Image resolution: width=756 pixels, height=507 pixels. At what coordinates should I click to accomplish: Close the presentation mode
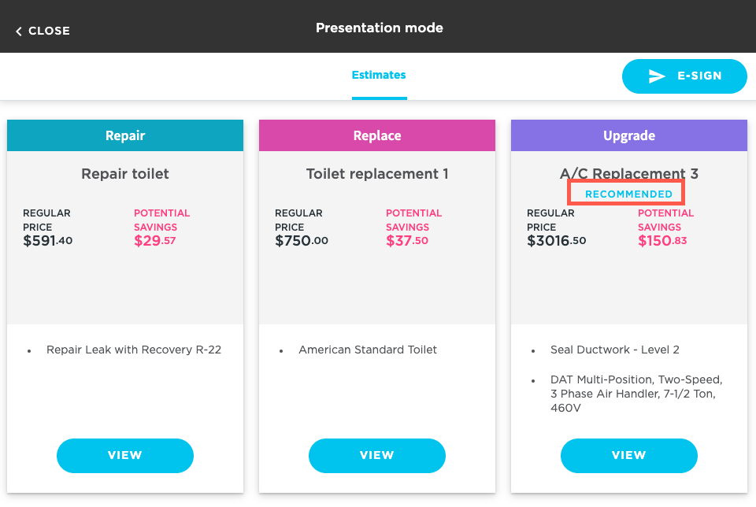[x=43, y=31]
